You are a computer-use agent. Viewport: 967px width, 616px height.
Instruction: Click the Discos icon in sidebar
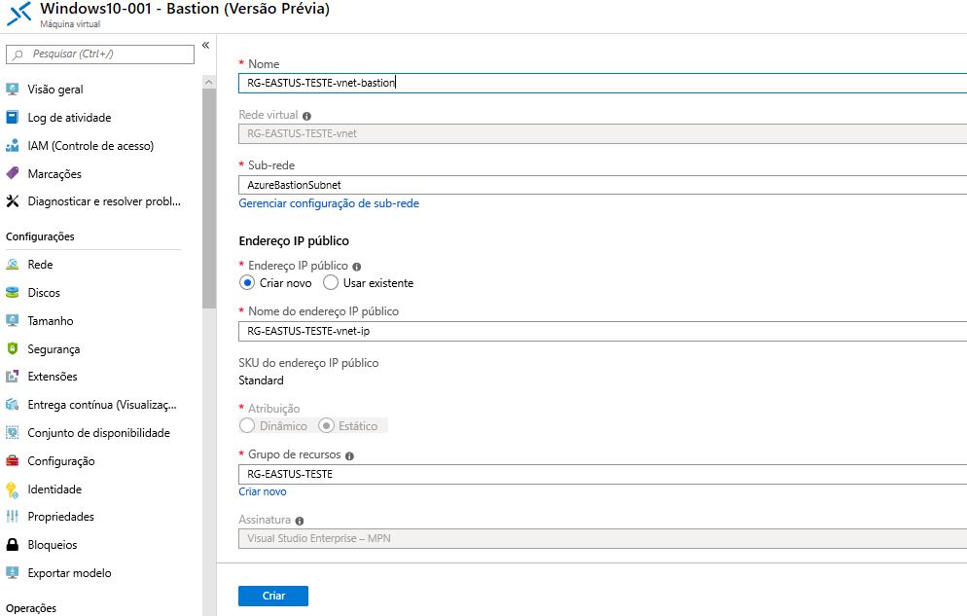pyautogui.click(x=13, y=293)
